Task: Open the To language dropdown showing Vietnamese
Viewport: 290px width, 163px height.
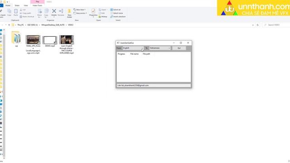Action: [160, 48]
